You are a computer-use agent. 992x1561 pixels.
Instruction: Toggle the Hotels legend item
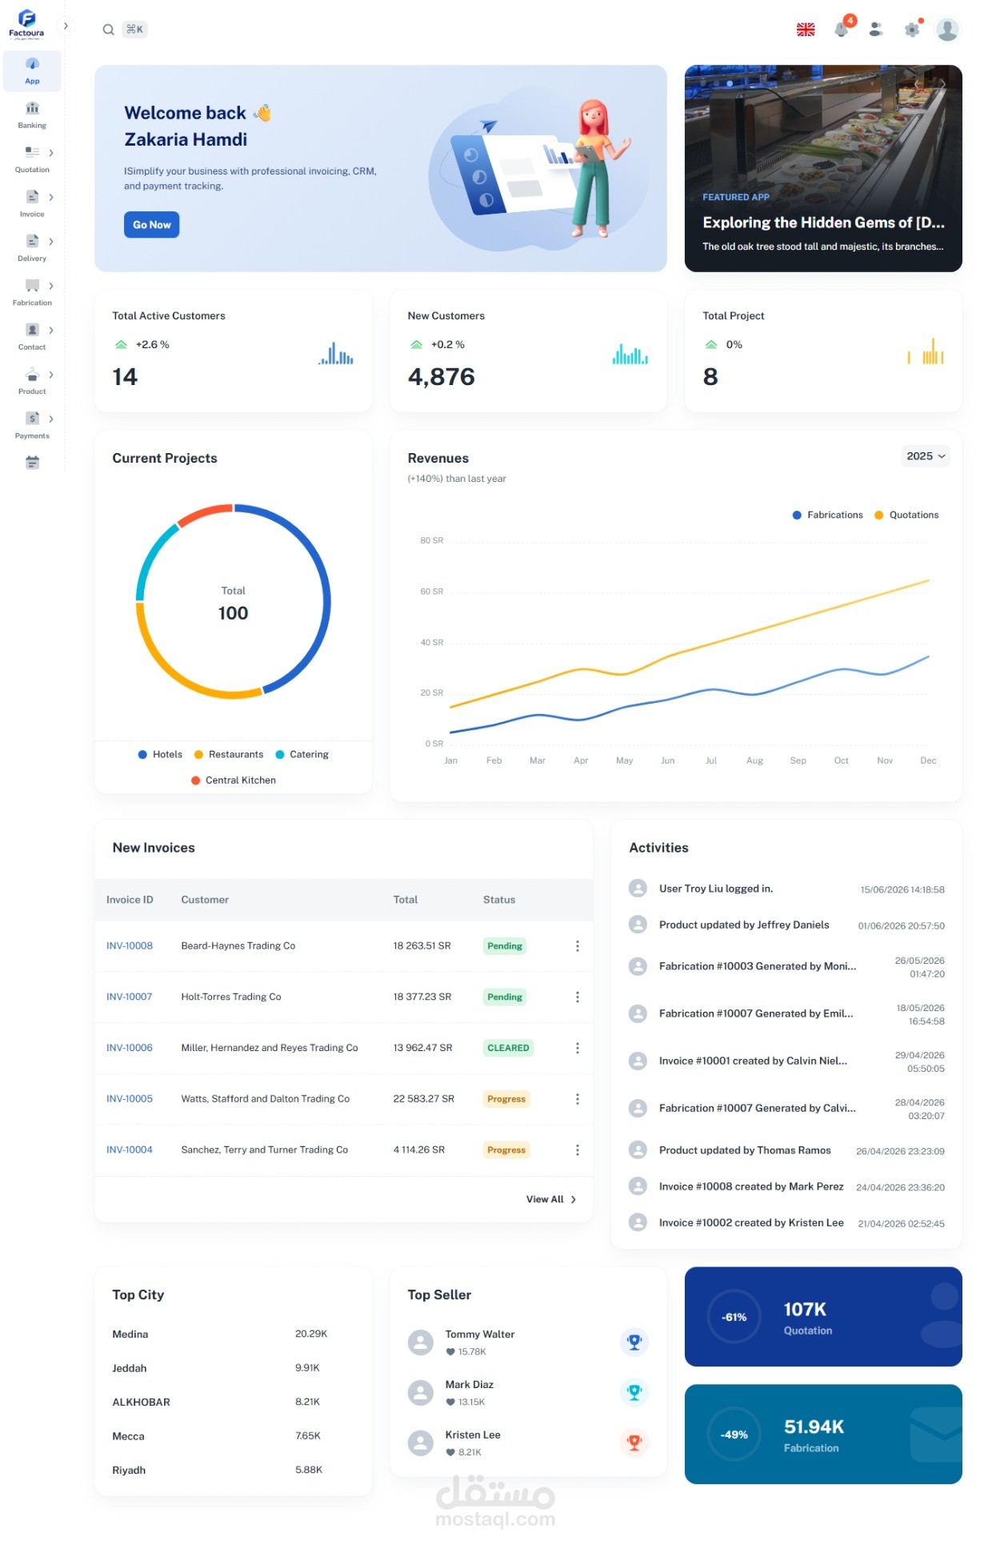pos(160,754)
